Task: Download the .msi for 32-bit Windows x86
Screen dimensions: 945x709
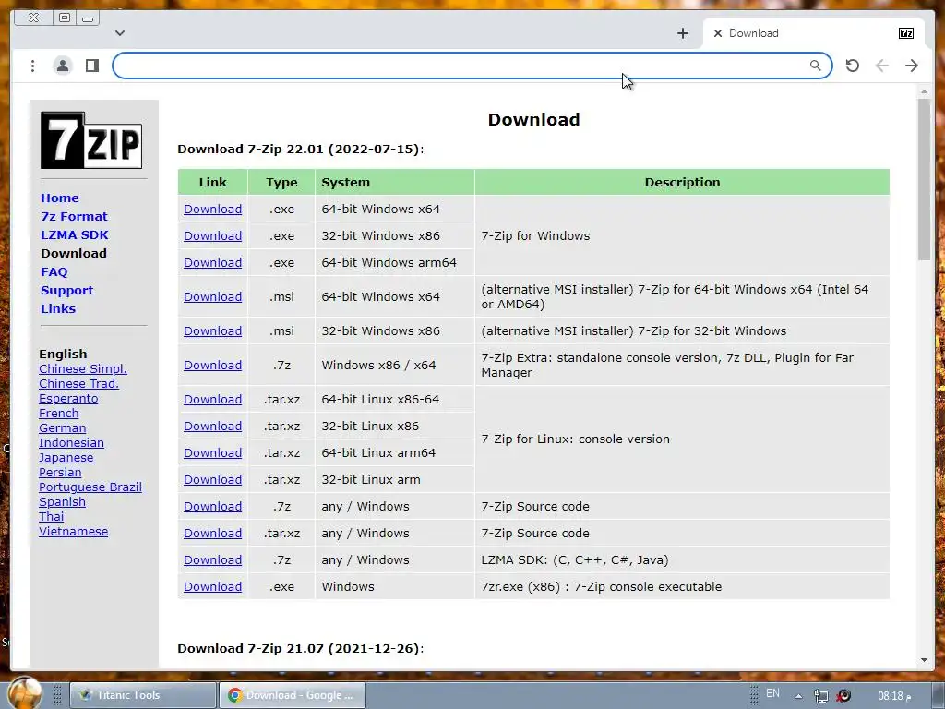Action: 213,331
